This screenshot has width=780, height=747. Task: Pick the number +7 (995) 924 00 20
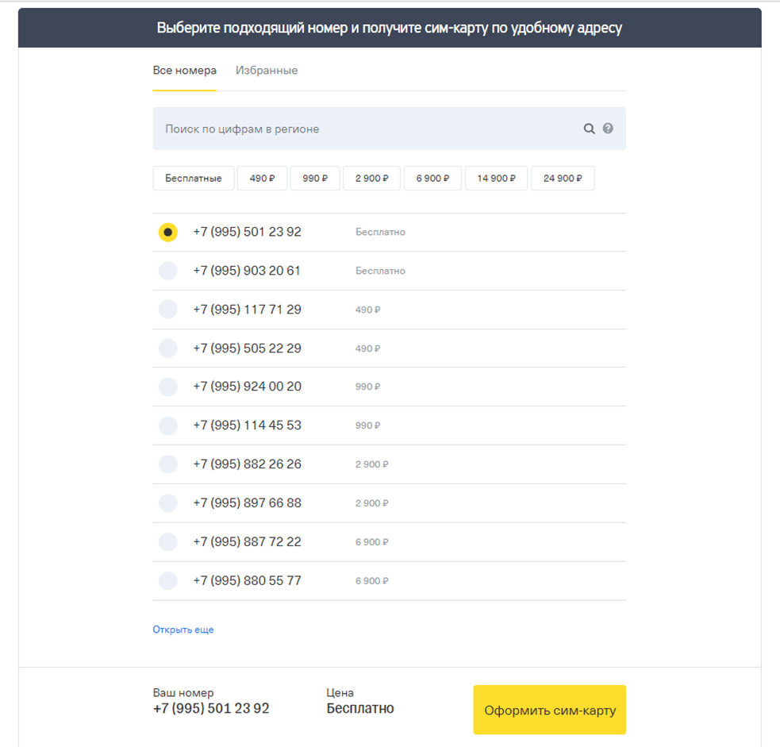click(167, 387)
